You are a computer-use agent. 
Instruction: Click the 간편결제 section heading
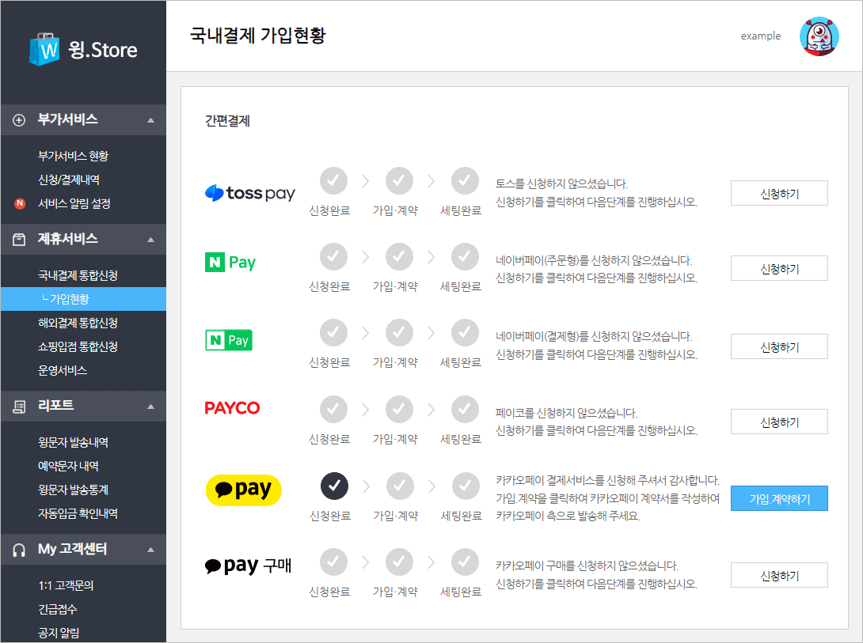coord(227,121)
